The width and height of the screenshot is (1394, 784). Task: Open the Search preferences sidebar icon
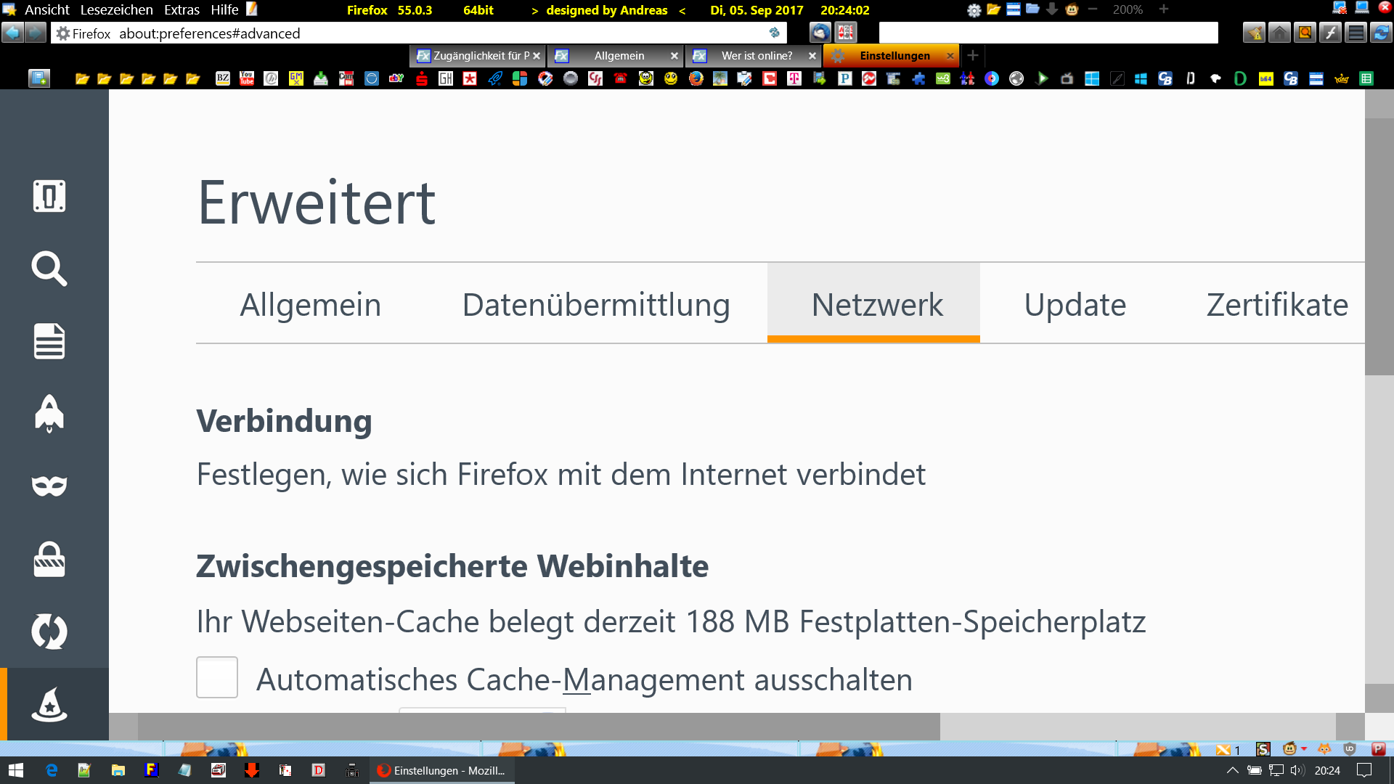pos(49,269)
